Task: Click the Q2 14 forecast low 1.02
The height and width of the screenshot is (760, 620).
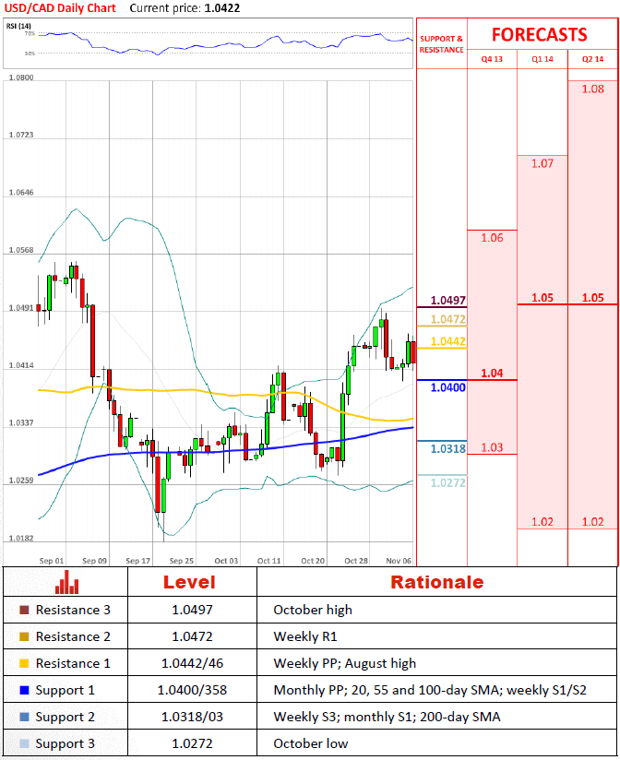Action: pyautogui.click(x=592, y=521)
